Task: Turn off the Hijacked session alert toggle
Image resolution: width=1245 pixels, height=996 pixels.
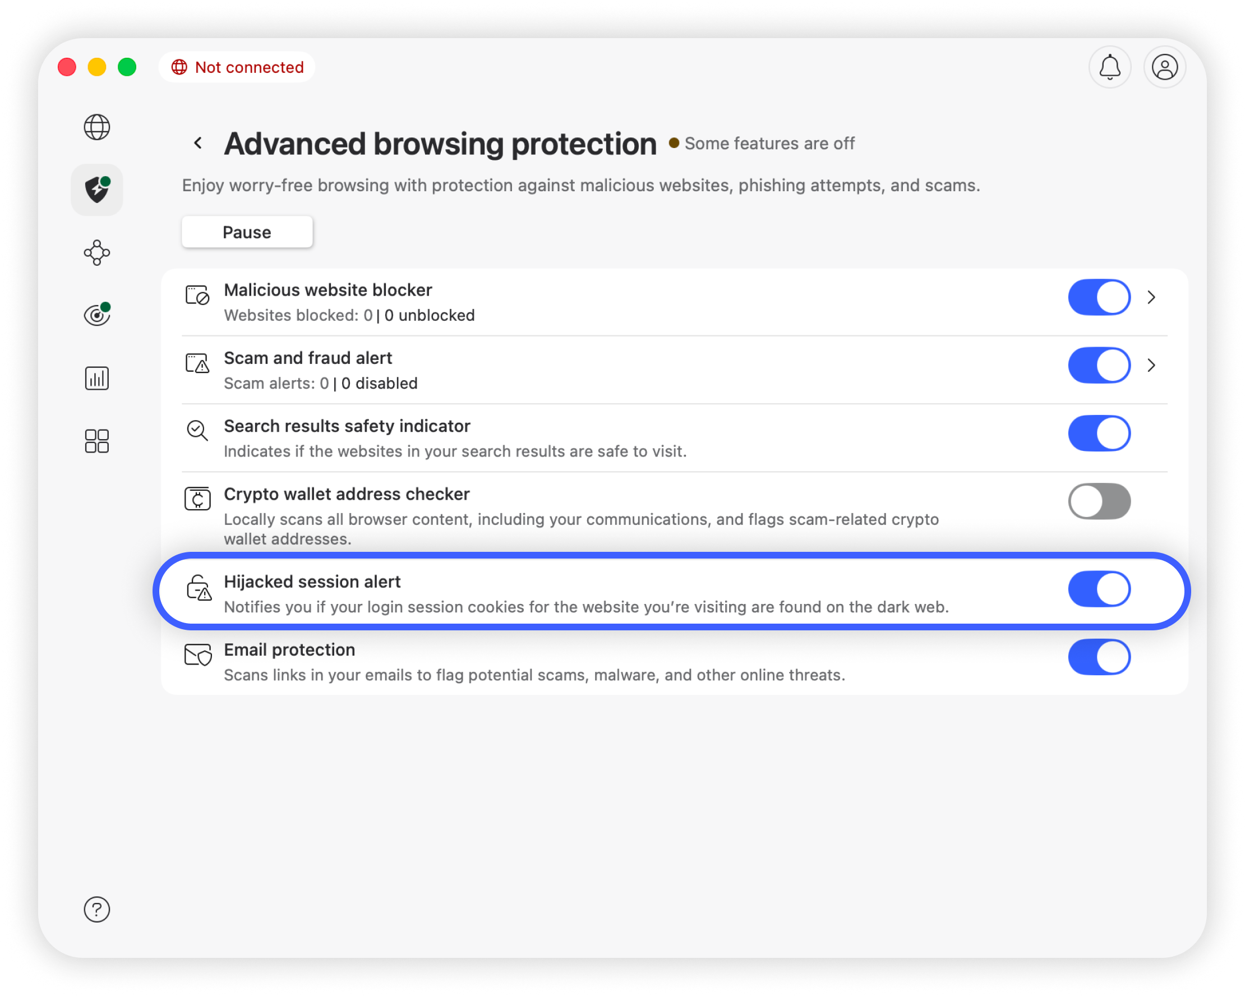Action: (1099, 589)
